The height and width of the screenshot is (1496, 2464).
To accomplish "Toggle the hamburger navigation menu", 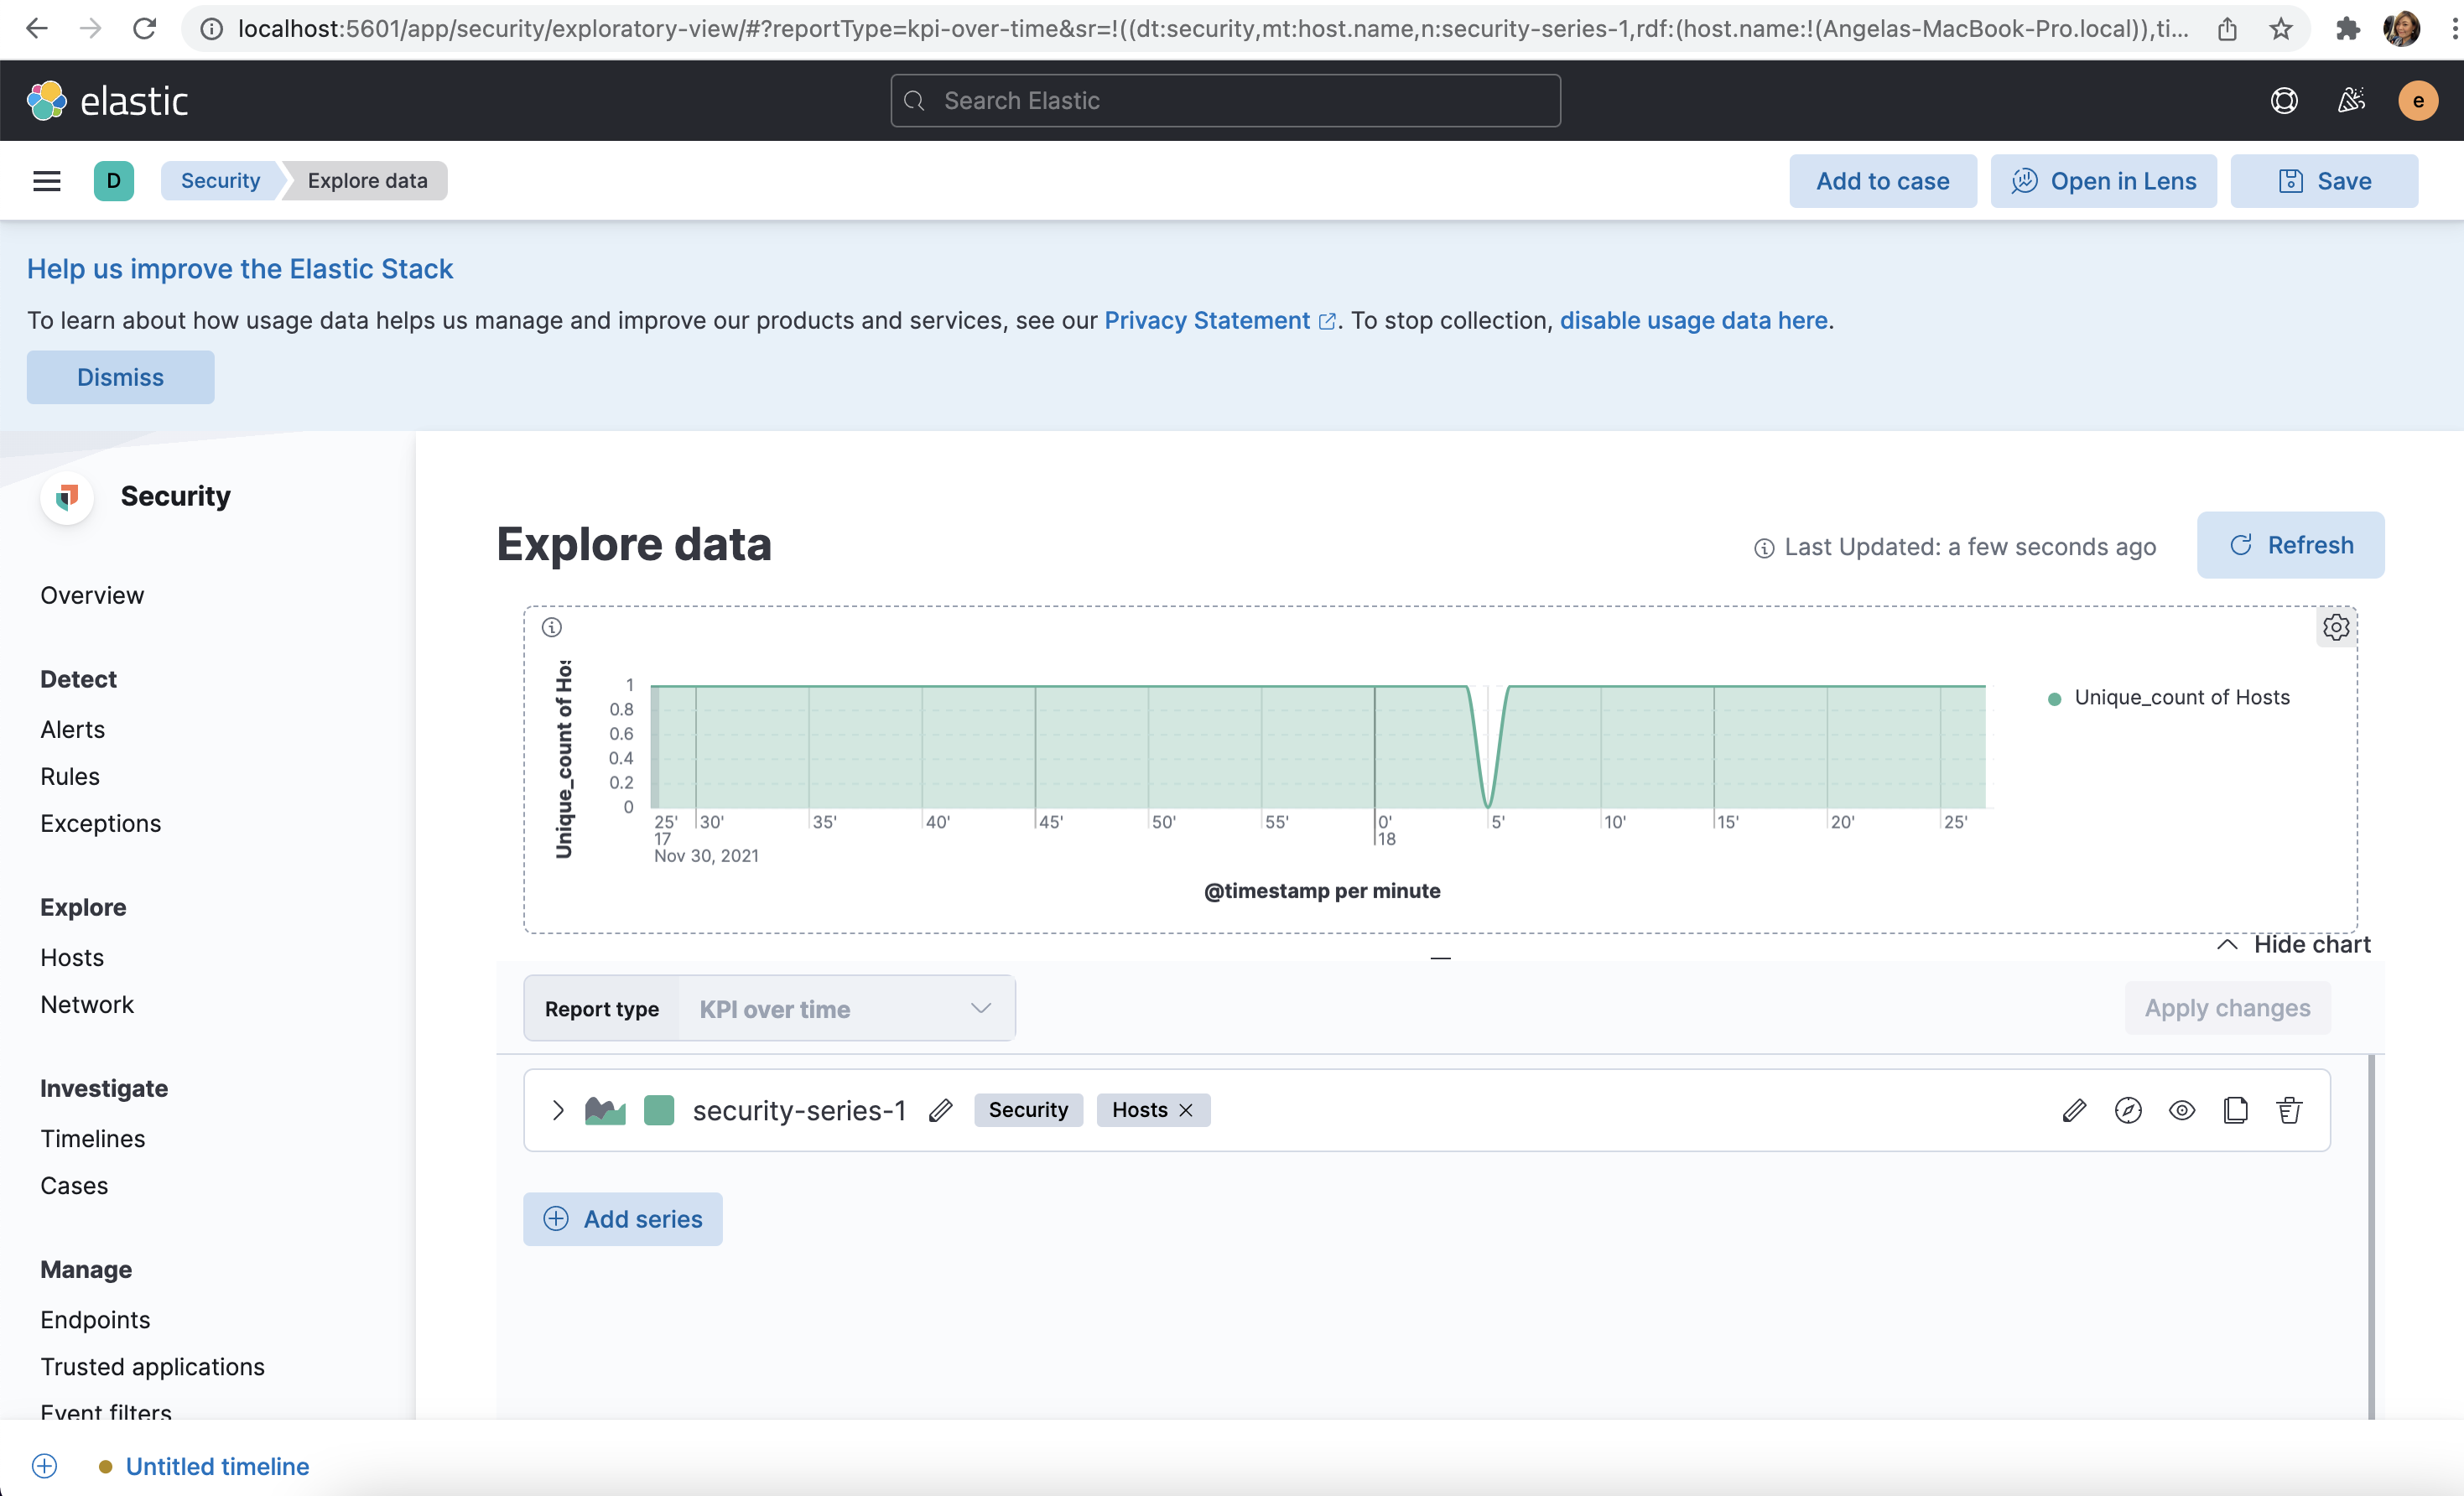I will 47,181.
